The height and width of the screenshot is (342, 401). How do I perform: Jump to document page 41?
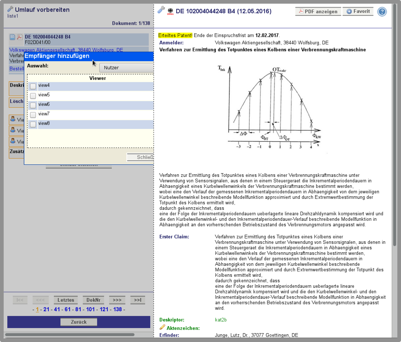tap(57, 309)
